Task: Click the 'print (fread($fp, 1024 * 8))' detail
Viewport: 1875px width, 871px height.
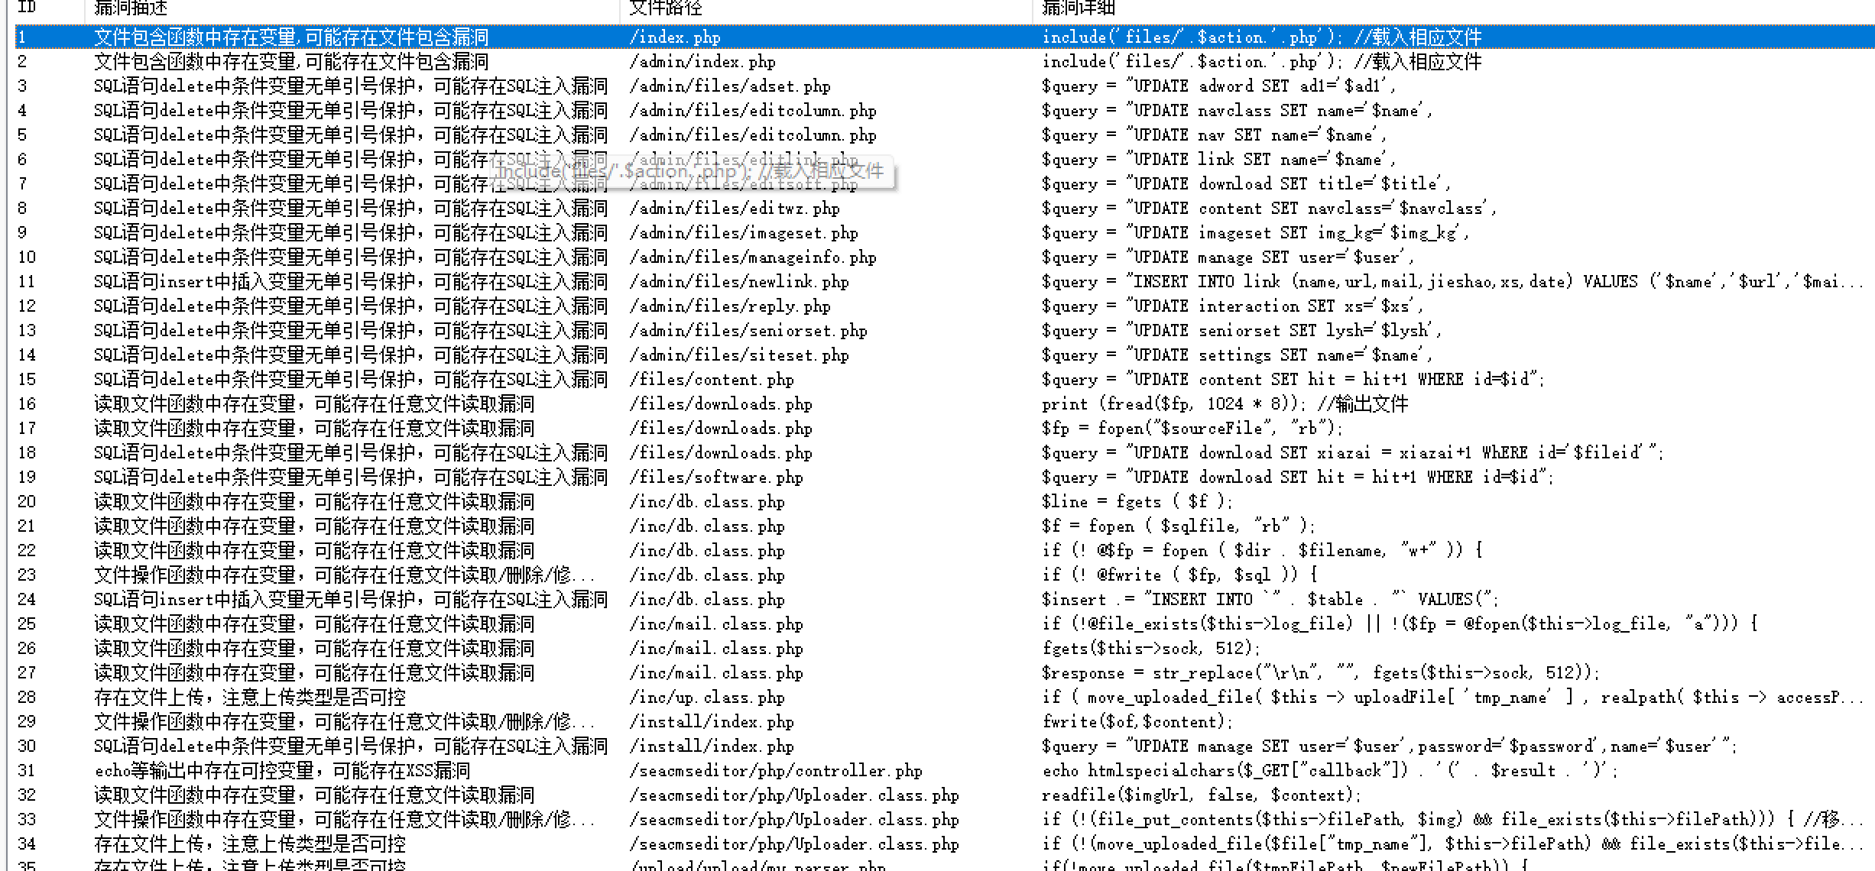Action: [x=1225, y=403]
